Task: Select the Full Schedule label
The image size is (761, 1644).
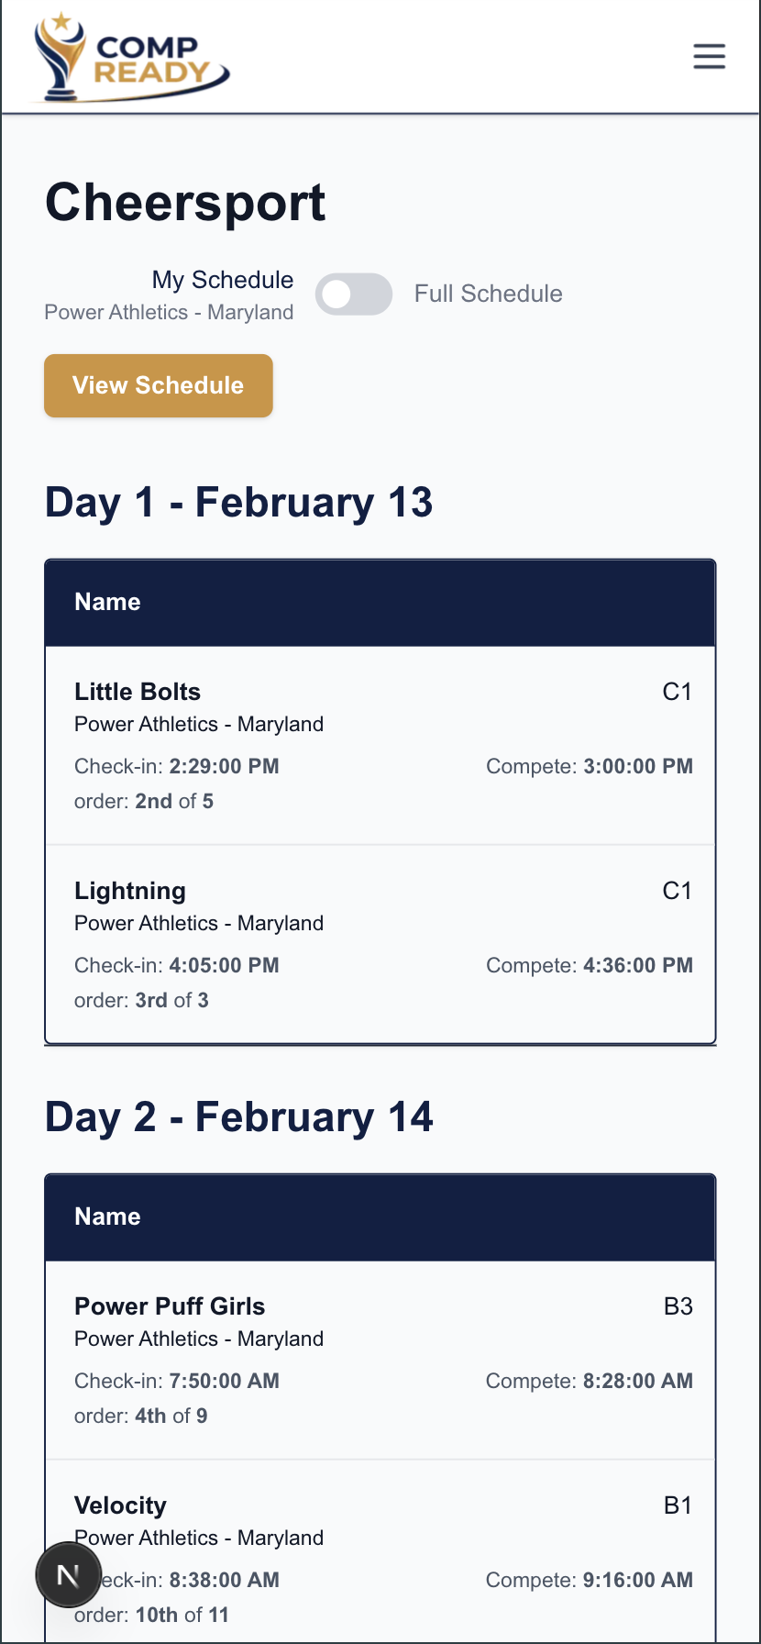Action: coord(488,294)
